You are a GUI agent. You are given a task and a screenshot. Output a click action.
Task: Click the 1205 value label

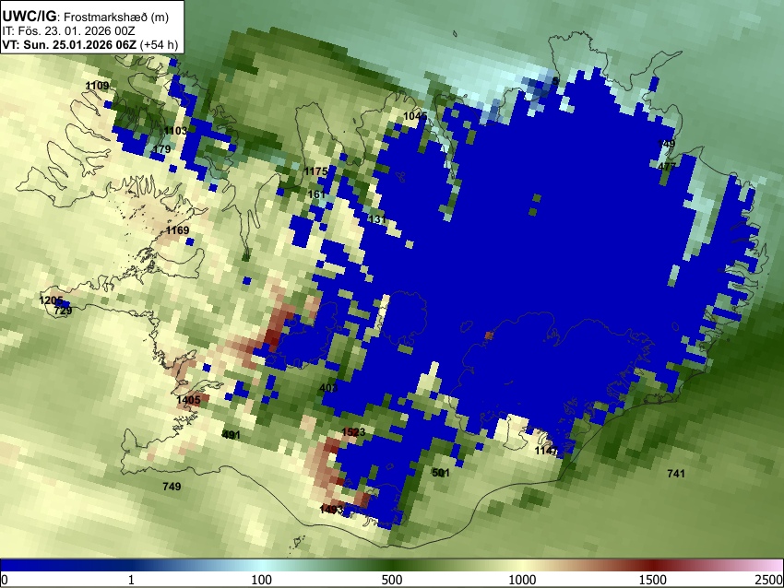pos(51,300)
